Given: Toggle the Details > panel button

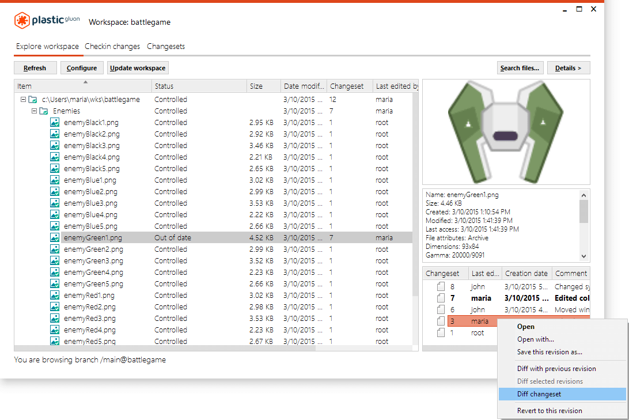Looking at the screenshot, I should pyautogui.click(x=569, y=68).
